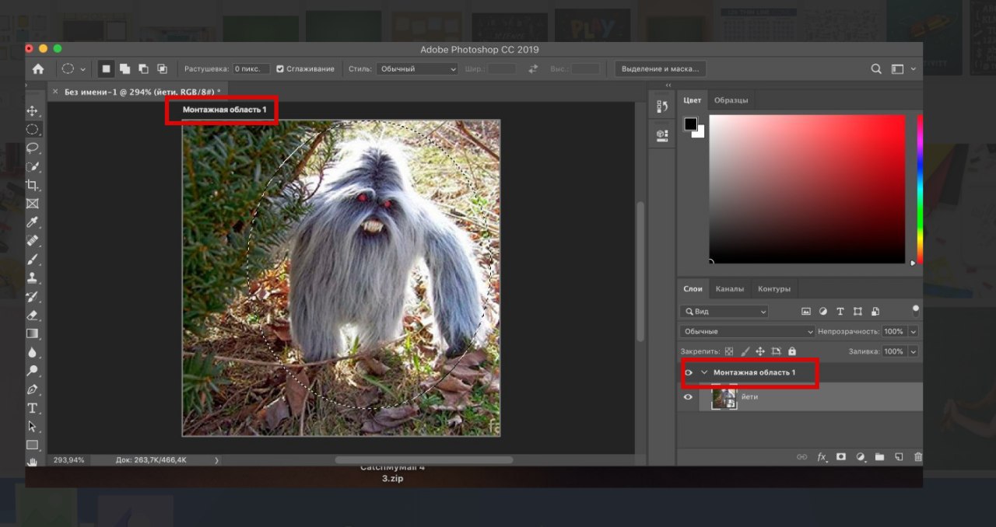Open blend mode Обычные dropdown
Image resolution: width=996 pixels, height=527 pixels.
point(745,331)
